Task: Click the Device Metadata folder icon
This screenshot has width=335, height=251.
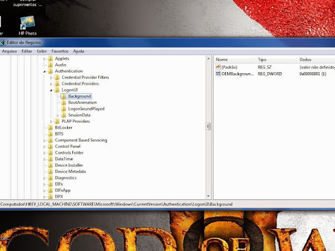Action: (x=50, y=172)
